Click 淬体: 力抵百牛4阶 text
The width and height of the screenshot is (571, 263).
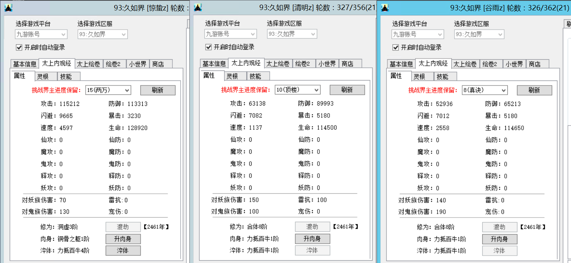(65, 250)
